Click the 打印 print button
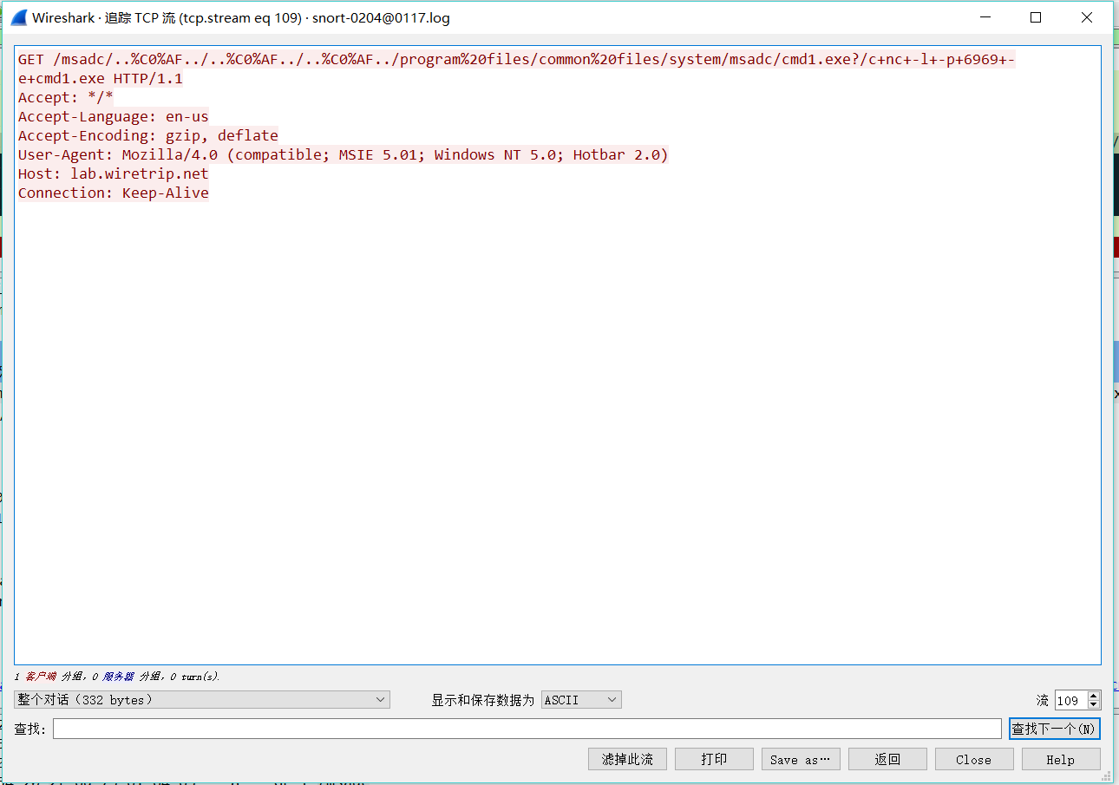1119x785 pixels. [714, 759]
